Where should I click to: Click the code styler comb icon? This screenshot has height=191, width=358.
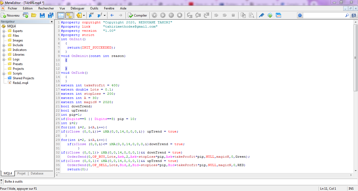[261, 15]
